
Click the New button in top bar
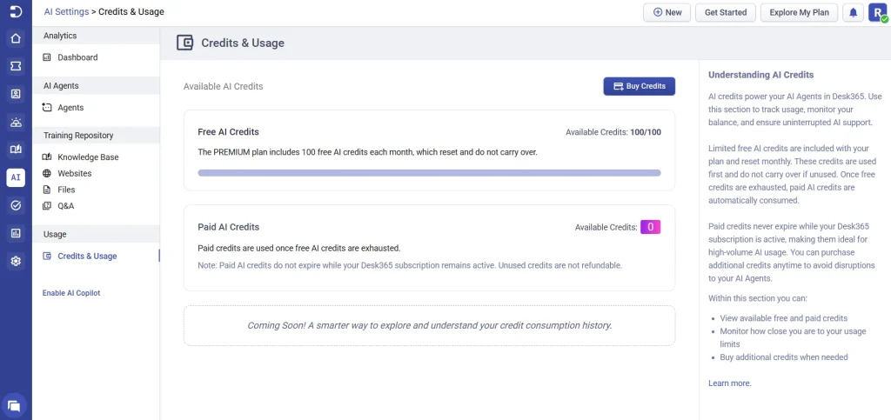click(667, 12)
